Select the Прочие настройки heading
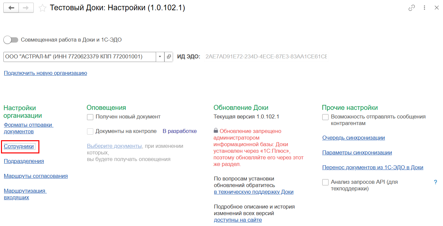443x226 pixels. 350,108
